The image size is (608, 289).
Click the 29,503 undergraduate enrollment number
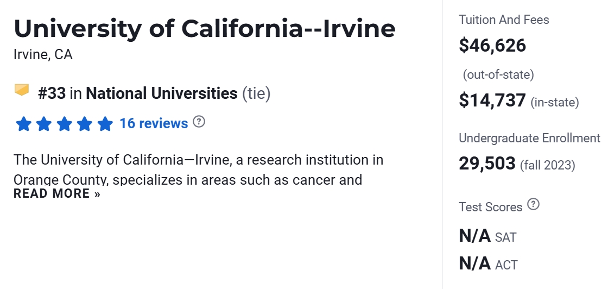[x=487, y=164]
